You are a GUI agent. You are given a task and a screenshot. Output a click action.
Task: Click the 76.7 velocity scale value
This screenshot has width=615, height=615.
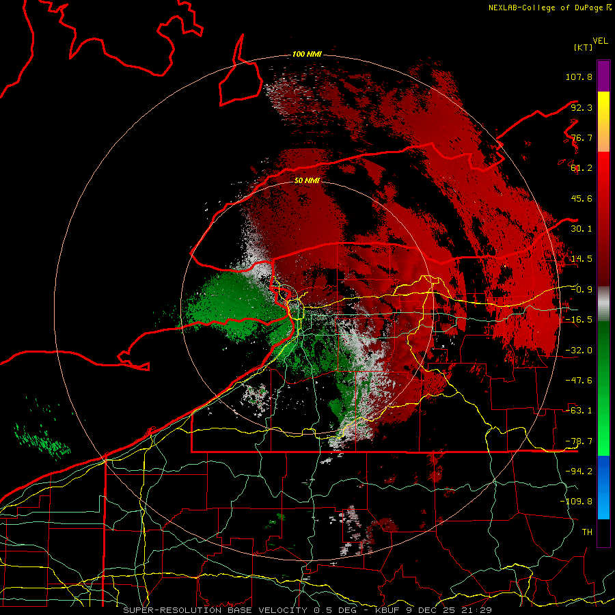(582, 137)
